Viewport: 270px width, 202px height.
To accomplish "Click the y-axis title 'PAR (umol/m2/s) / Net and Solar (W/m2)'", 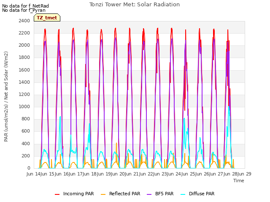I will click(x=6, y=96).
